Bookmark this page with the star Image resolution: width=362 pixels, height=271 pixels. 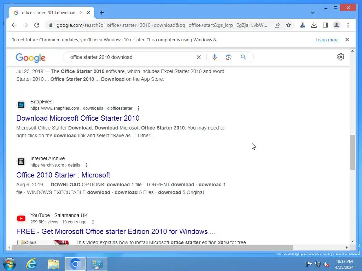[288, 25]
